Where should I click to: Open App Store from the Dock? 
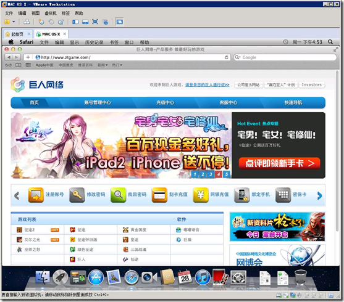[96, 277]
